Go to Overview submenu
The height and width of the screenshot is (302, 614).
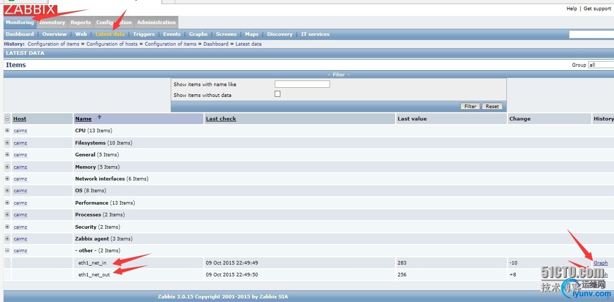pos(54,34)
